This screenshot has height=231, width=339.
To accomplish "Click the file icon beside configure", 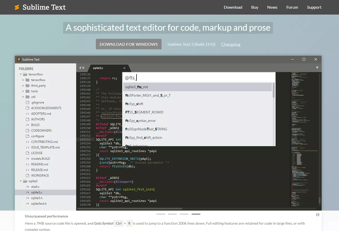I will (28, 136).
